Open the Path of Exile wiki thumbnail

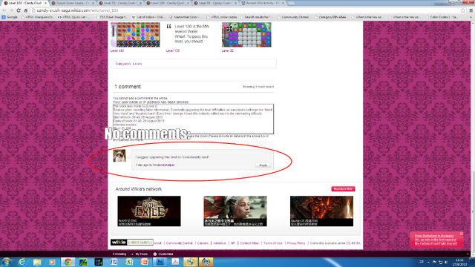(149, 211)
